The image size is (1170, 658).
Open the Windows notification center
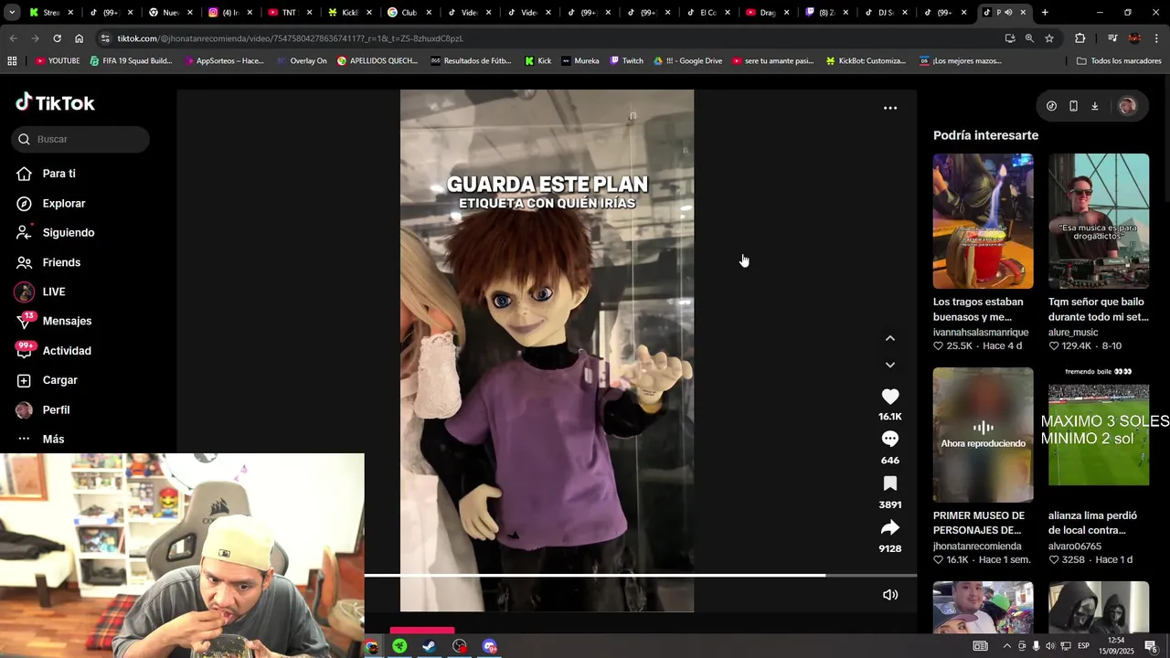1152,646
